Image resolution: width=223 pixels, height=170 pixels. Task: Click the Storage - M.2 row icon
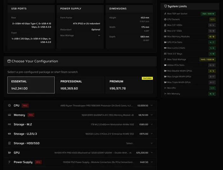point(10,124)
